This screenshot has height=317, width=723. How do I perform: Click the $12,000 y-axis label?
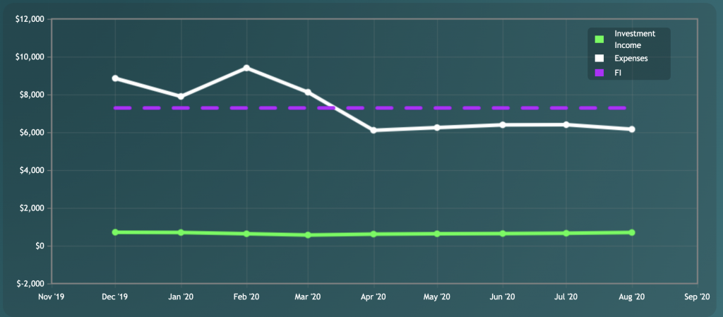(30, 19)
